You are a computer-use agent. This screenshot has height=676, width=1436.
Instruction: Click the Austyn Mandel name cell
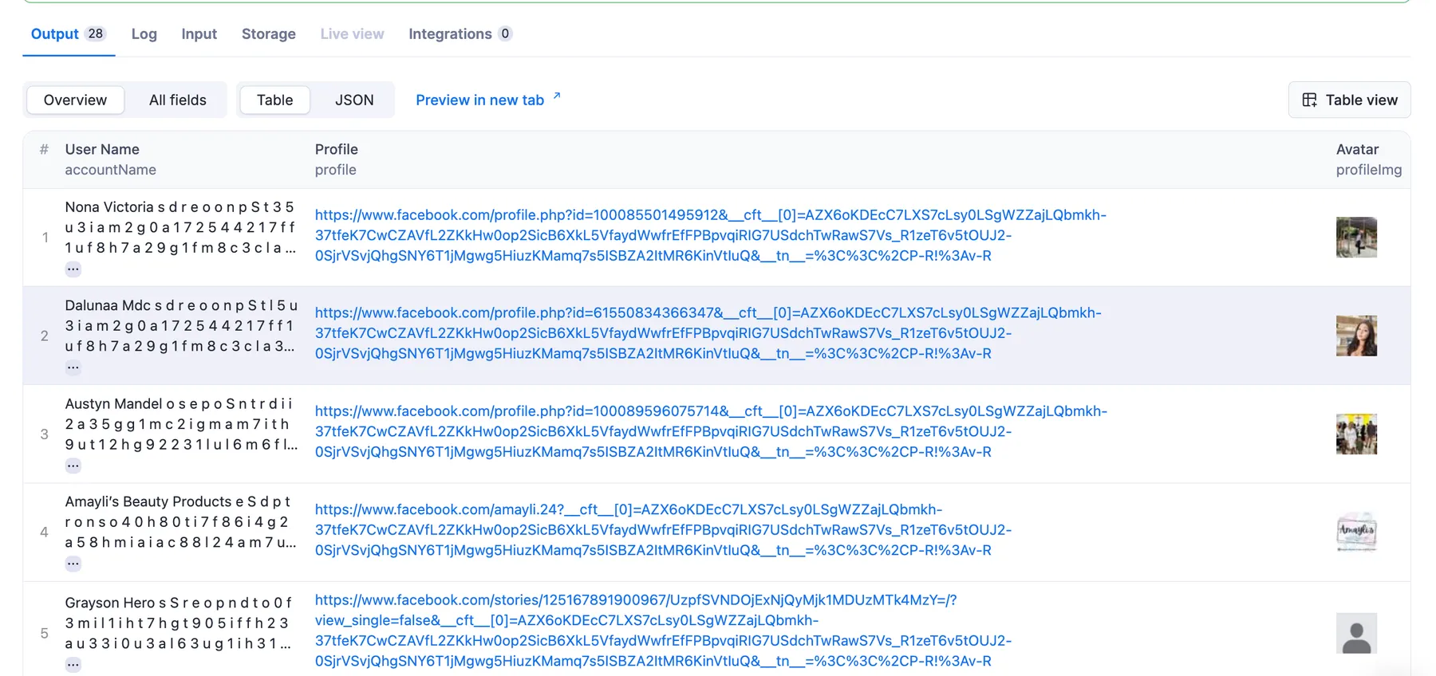tap(181, 423)
